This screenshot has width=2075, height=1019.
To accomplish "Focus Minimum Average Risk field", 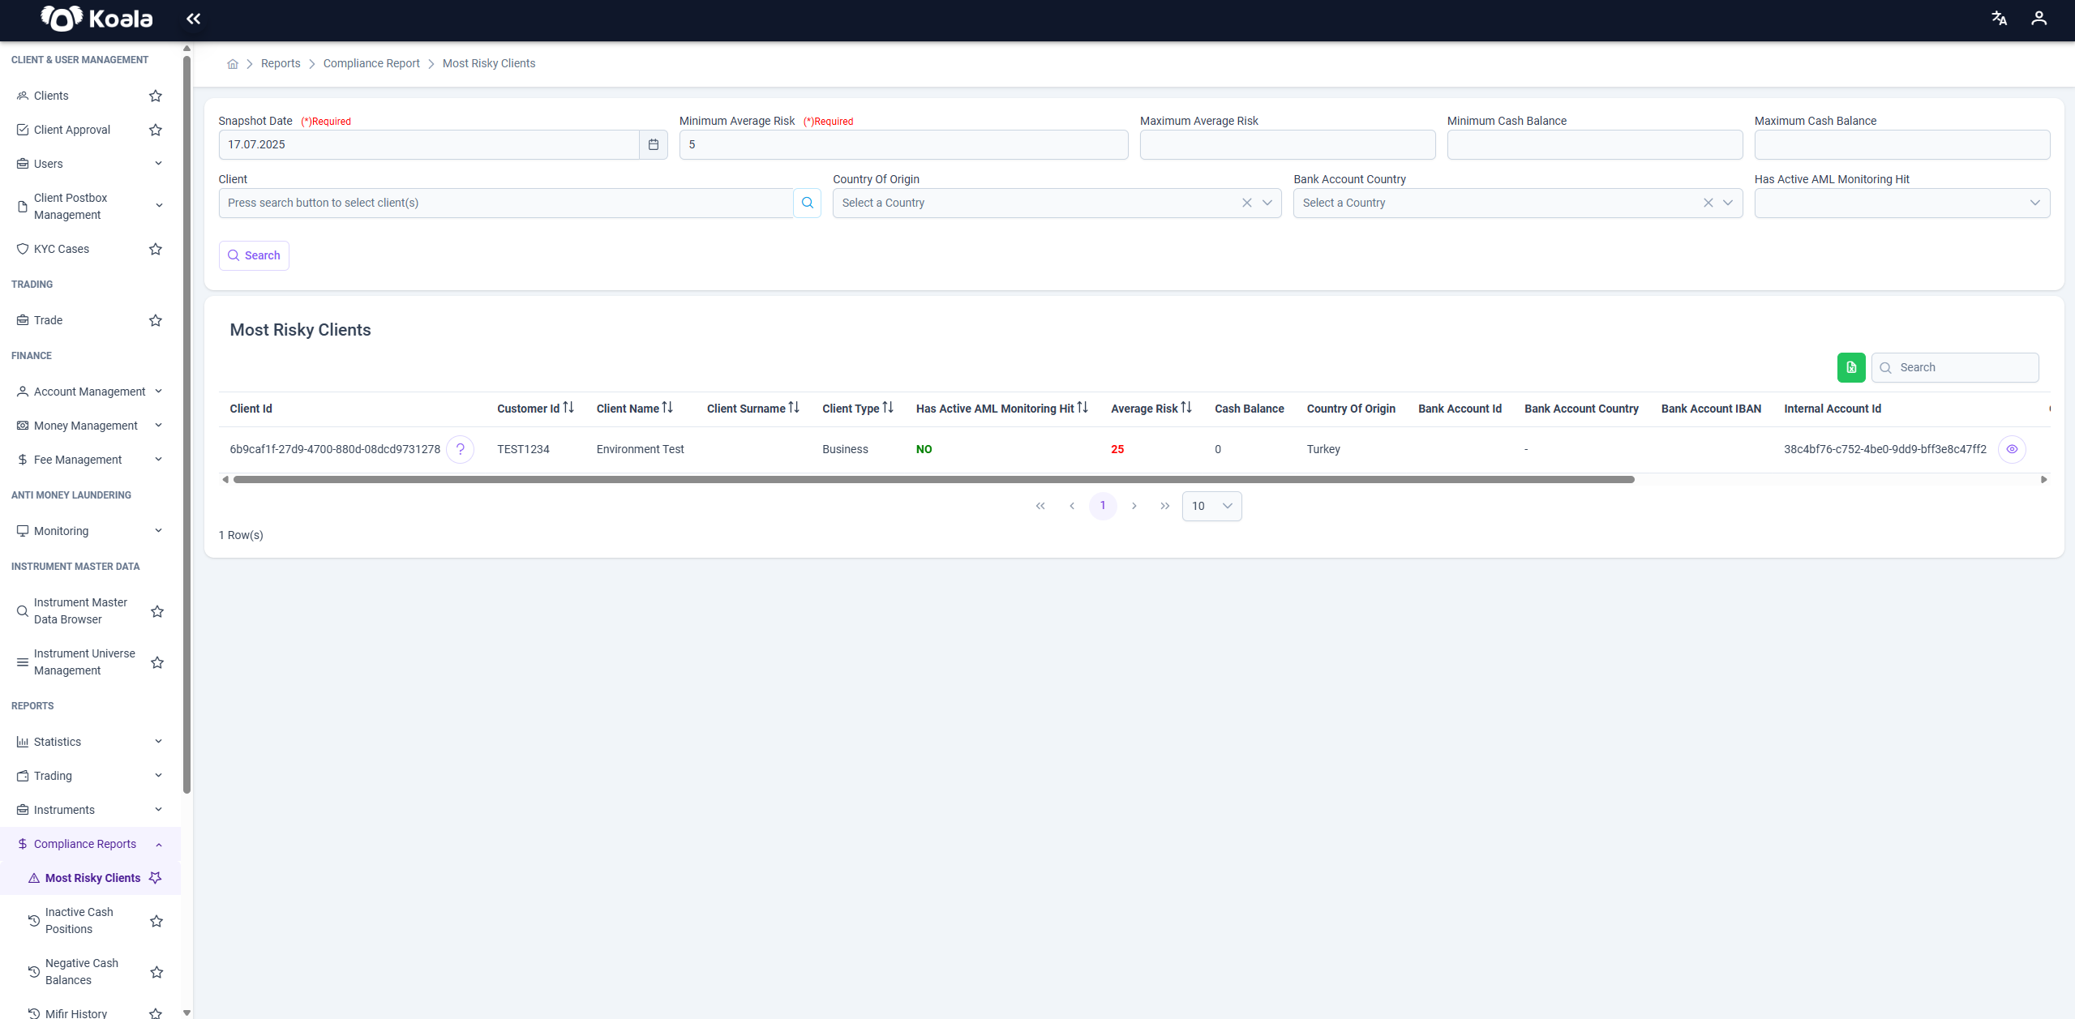I will tap(903, 145).
